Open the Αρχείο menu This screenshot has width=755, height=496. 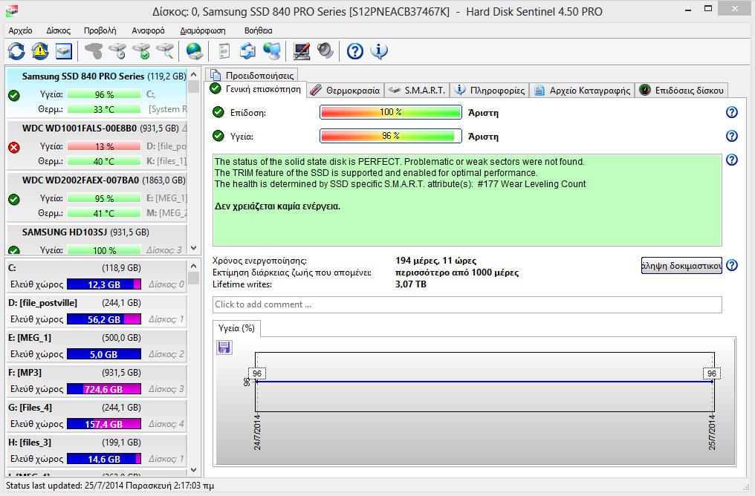[20, 30]
